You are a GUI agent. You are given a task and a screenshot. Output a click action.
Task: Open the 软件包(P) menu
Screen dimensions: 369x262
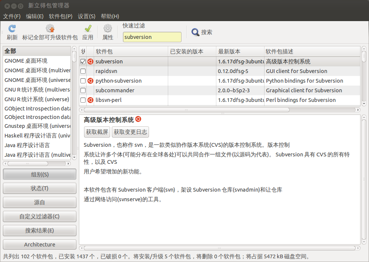coord(60,16)
